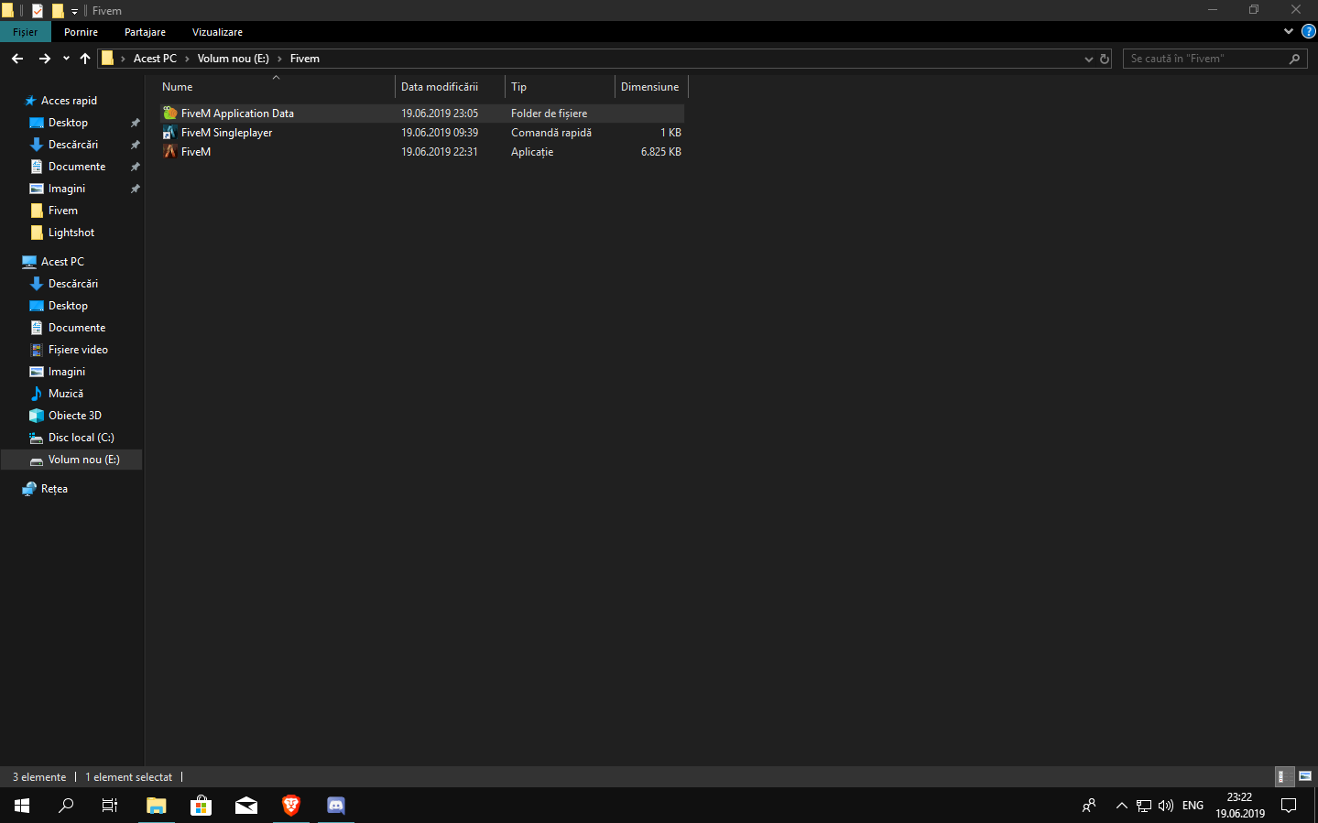Viewport: 1318px width, 823px height.
Task: Select Rețea in navigation pane
Action: click(54, 489)
